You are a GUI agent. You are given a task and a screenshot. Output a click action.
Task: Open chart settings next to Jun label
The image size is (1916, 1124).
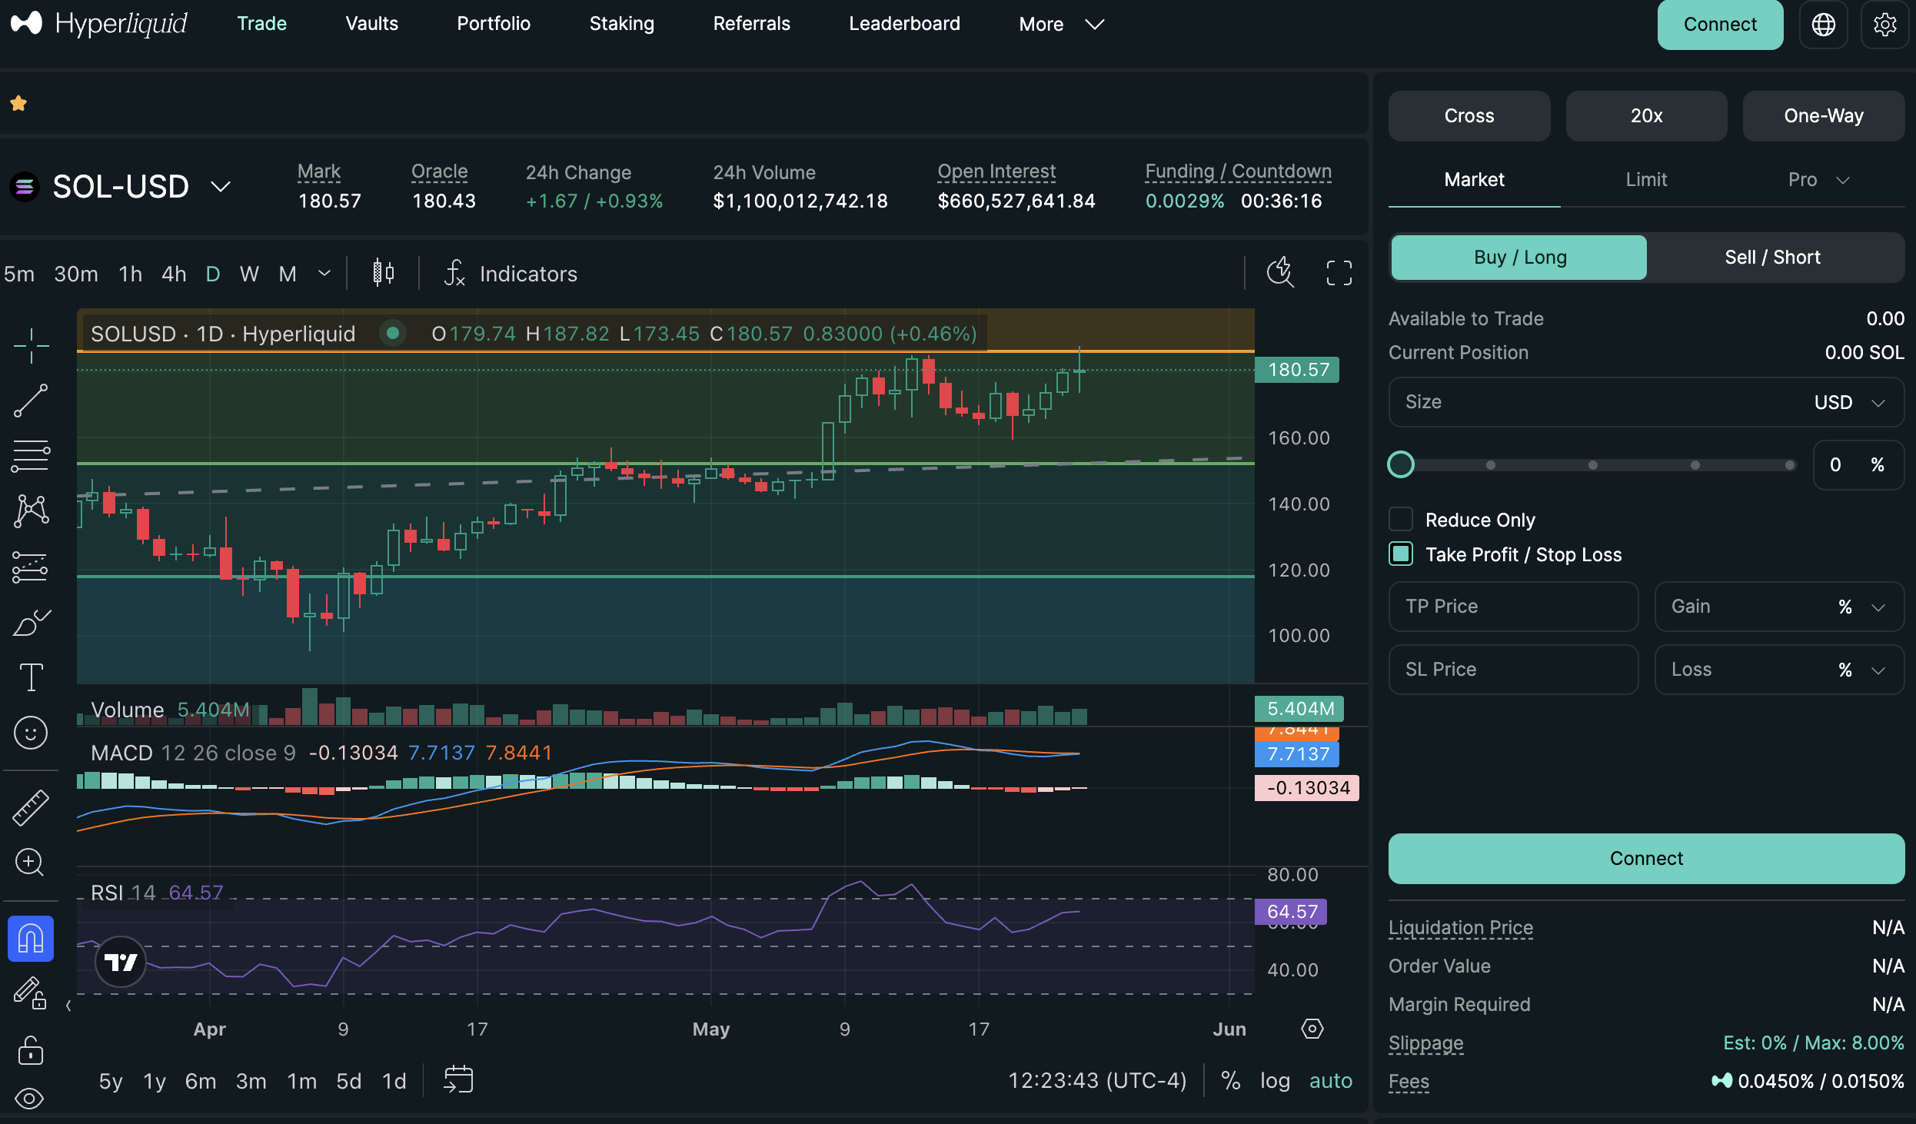(1312, 1029)
